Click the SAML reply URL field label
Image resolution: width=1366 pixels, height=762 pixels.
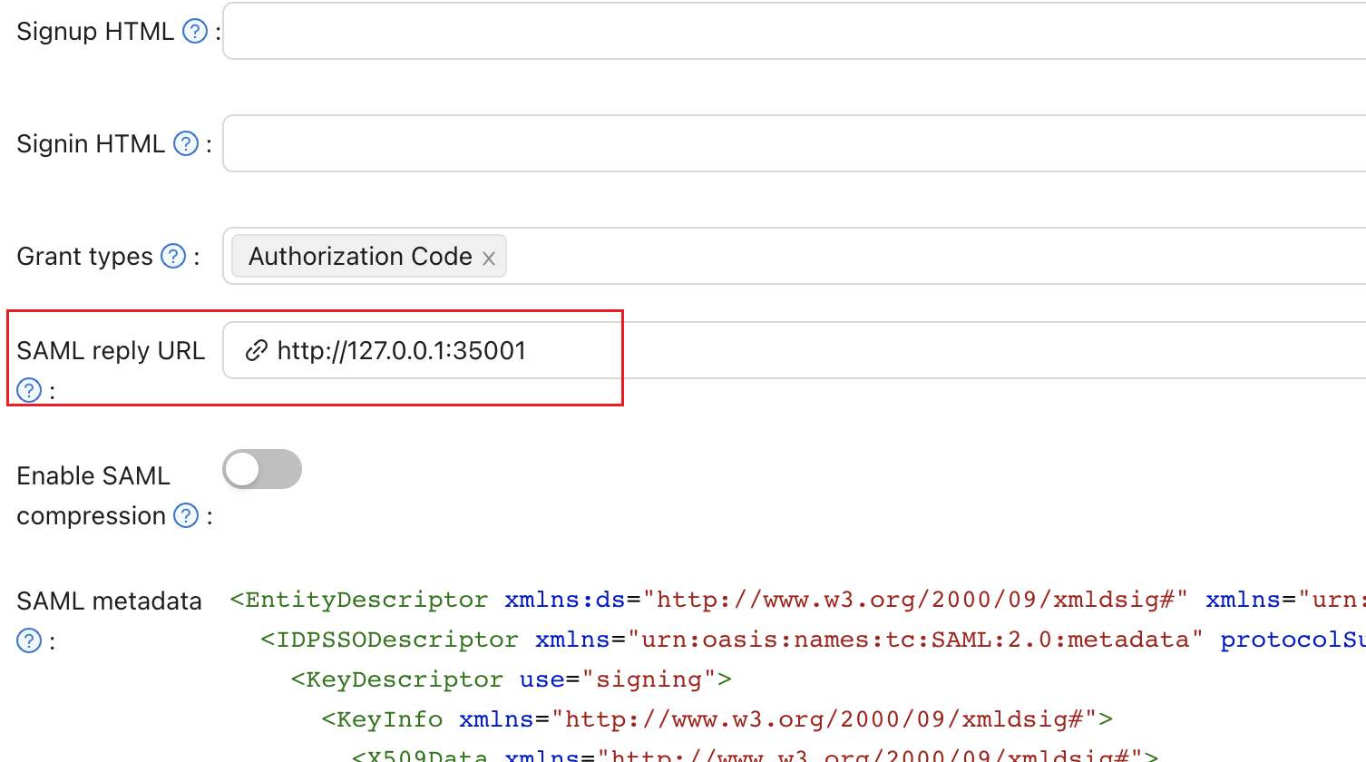coord(110,350)
